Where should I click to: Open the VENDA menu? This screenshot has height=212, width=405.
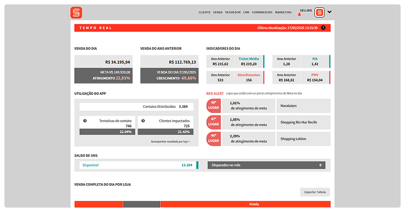tap(218, 12)
